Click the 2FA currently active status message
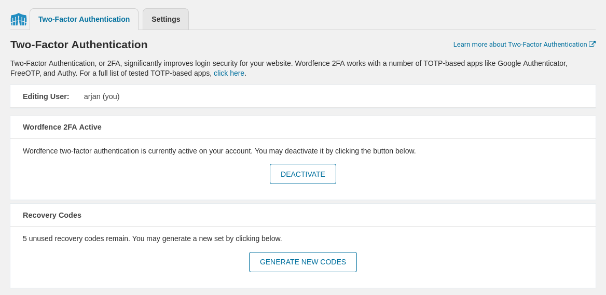The width and height of the screenshot is (606, 295). click(219, 151)
